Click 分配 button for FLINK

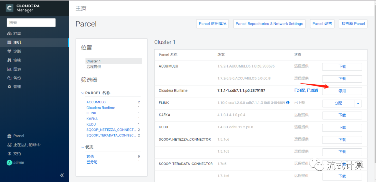coord(338,103)
